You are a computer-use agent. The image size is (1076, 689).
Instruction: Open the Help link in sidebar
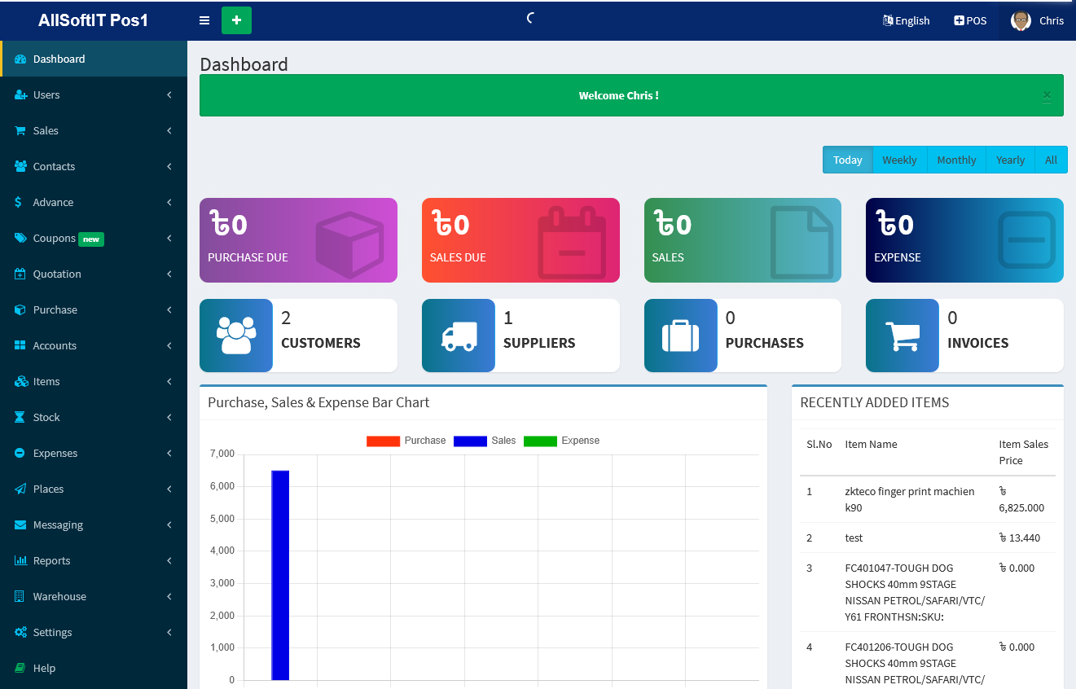(x=44, y=668)
